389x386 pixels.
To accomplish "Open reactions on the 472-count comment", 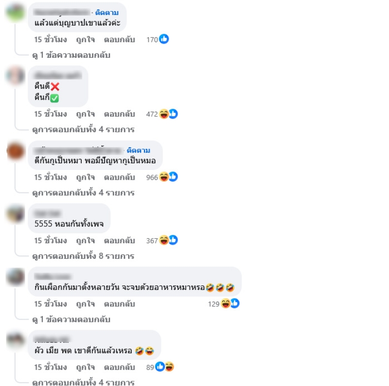I will click(x=168, y=114).
